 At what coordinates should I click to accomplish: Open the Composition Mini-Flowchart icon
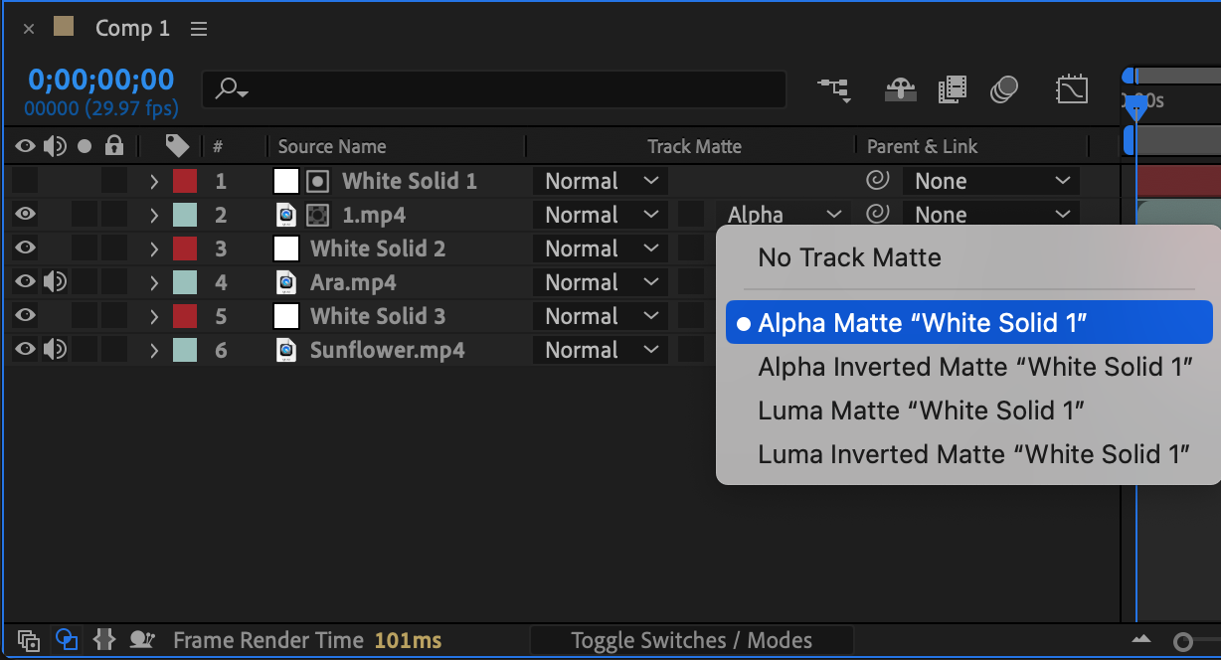833,90
